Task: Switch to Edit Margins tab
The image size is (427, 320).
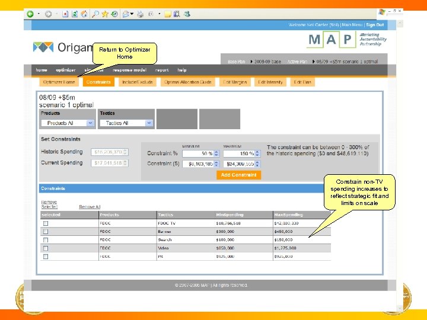Action: coord(235,82)
